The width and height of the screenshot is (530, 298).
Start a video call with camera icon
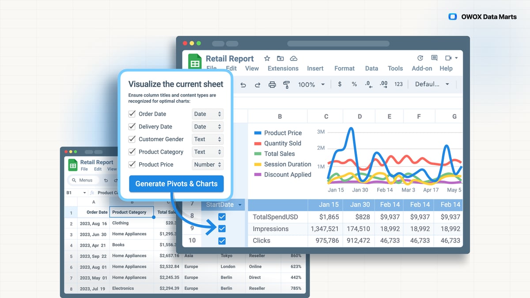(448, 58)
